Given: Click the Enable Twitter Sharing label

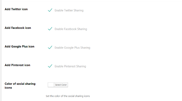Looking at the screenshot, I should pos(69,10).
